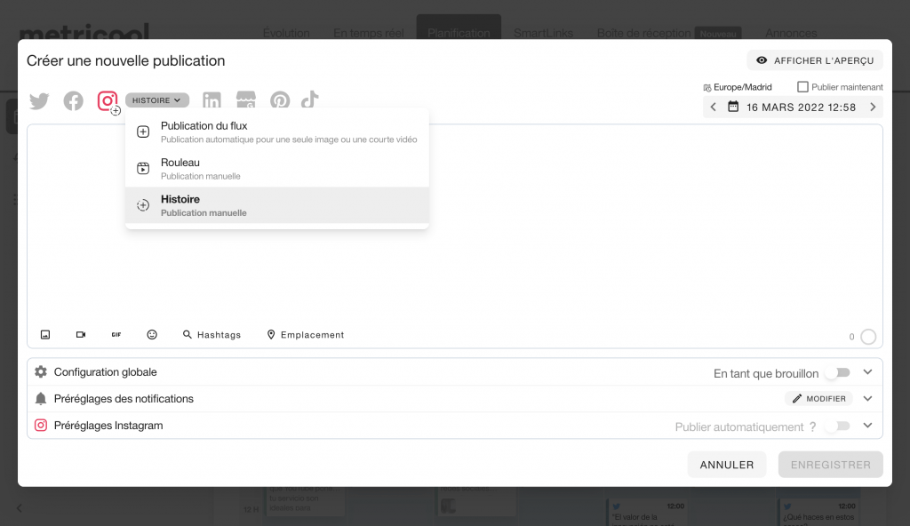The height and width of the screenshot is (526, 910).
Task: Select the TikTok network icon
Action: (x=310, y=100)
